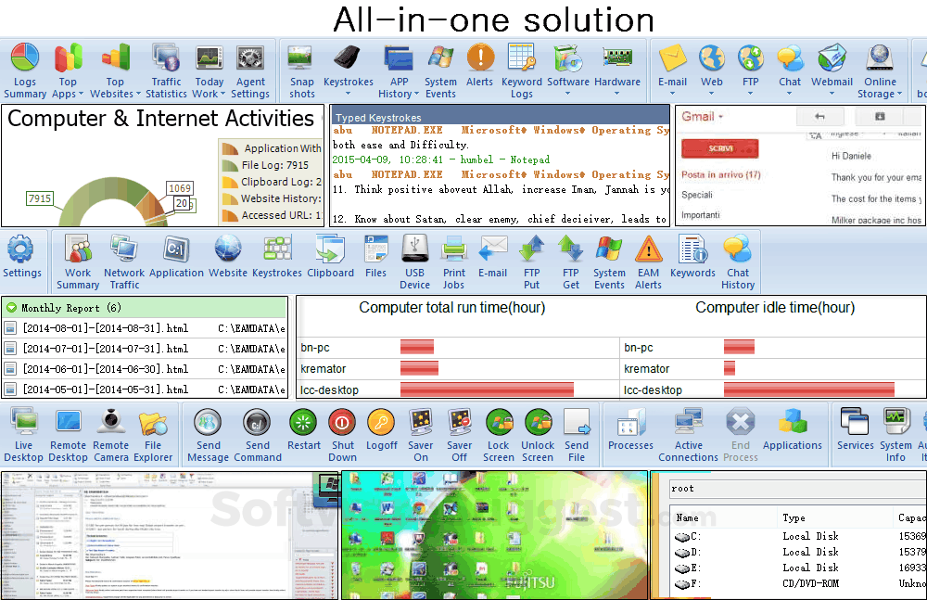Turn off the screen saver with Saver Off

click(459, 431)
